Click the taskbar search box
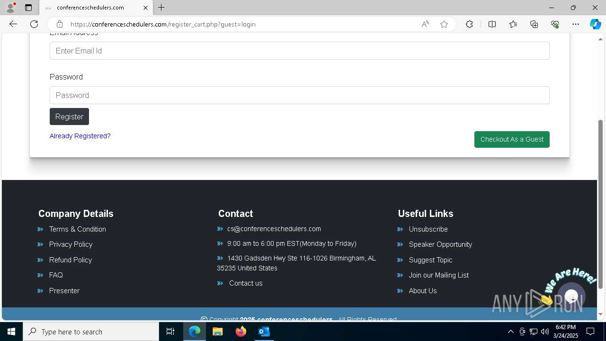 point(91,332)
